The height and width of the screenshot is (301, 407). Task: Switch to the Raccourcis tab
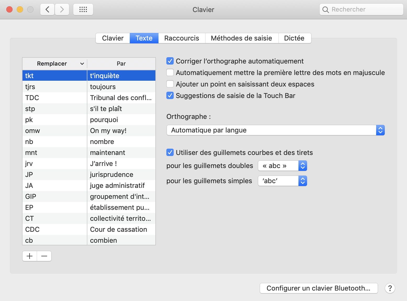pyautogui.click(x=182, y=38)
